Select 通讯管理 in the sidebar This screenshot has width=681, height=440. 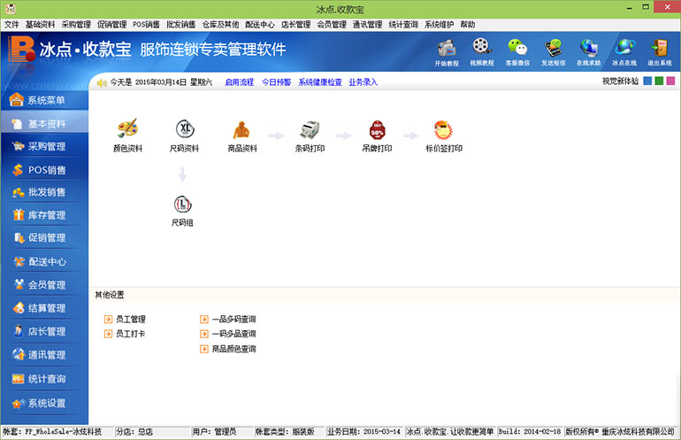point(44,355)
